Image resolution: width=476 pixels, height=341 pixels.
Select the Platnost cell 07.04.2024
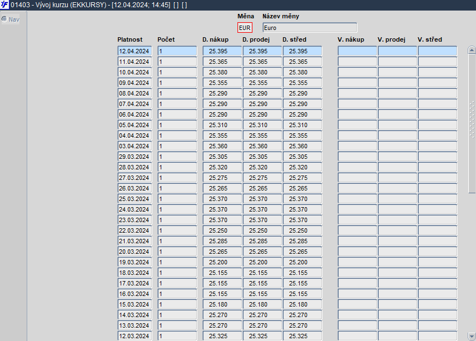(x=135, y=104)
